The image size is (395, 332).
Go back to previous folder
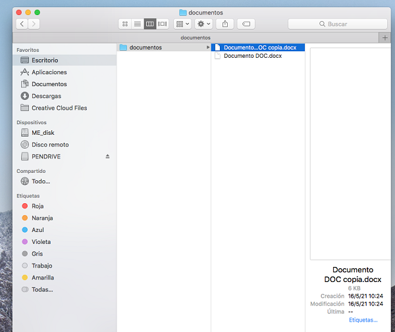pyautogui.click(x=22, y=24)
